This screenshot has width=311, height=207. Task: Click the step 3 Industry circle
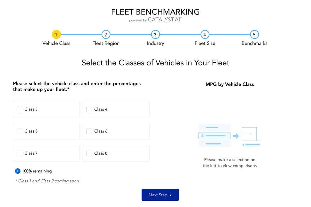[155, 34]
